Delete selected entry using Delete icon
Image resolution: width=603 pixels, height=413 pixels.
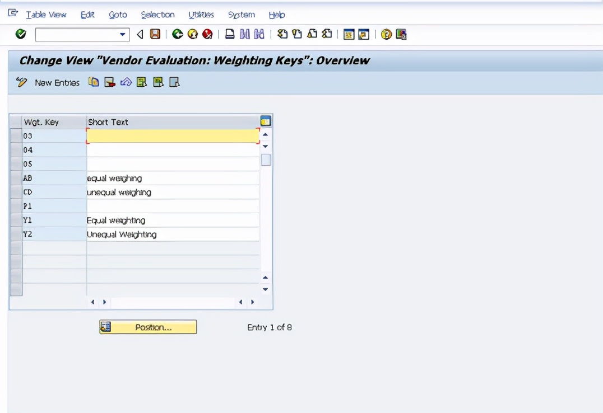[110, 82]
